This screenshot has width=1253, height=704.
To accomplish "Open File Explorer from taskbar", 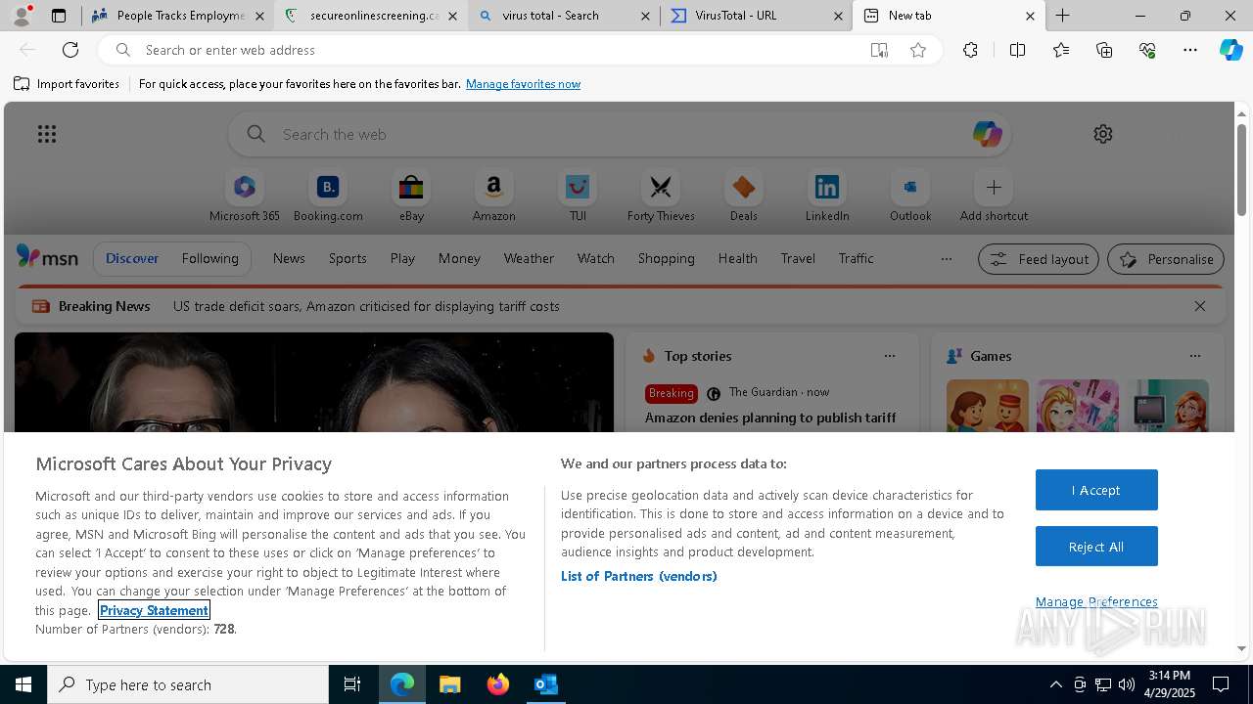I will coord(449,684).
